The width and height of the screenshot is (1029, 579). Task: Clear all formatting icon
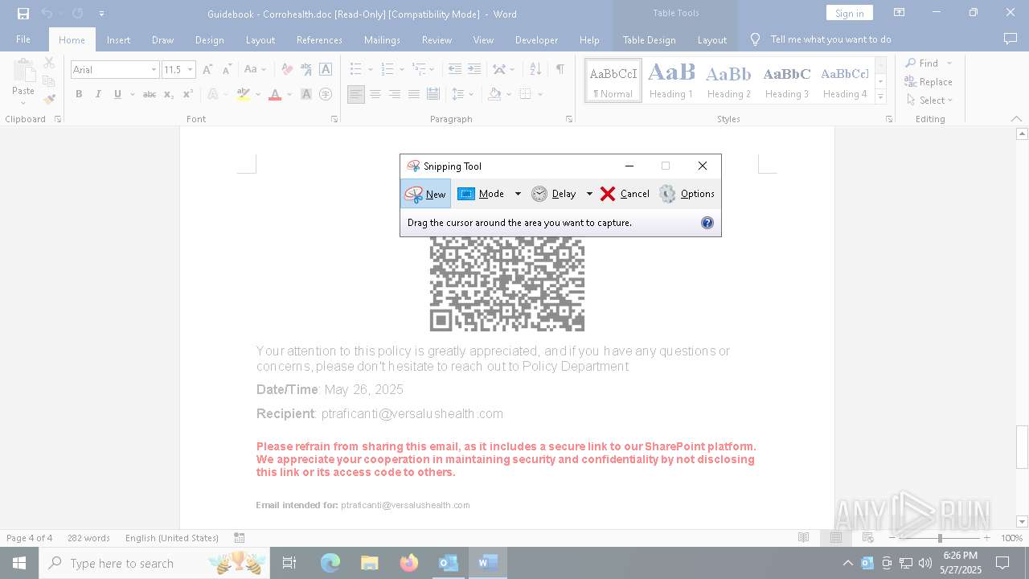287,70
